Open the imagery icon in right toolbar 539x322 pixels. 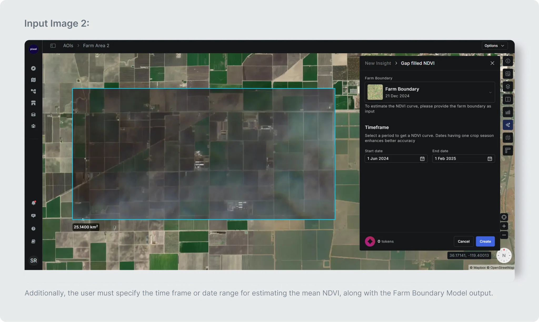(x=508, y=74)
